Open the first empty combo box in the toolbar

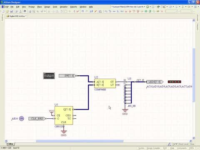[x=172, y=11]
